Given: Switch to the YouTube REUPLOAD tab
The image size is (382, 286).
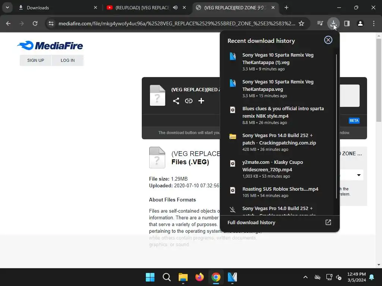Looking at the screenshot, I should (142, 7).
